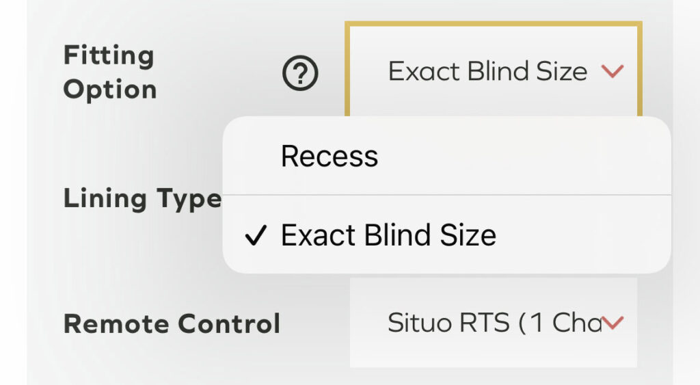Image resolution: width=700 pixels, height=385 pixels.
Task: Select Recess from the popup list
Action: (x=329, y=156)
